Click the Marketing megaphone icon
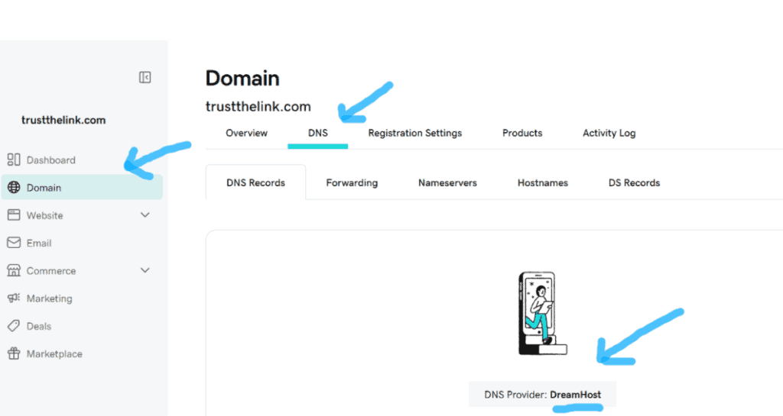Image resolution: width=783 pixels, height=416 pixels. (x=14, y=298)
